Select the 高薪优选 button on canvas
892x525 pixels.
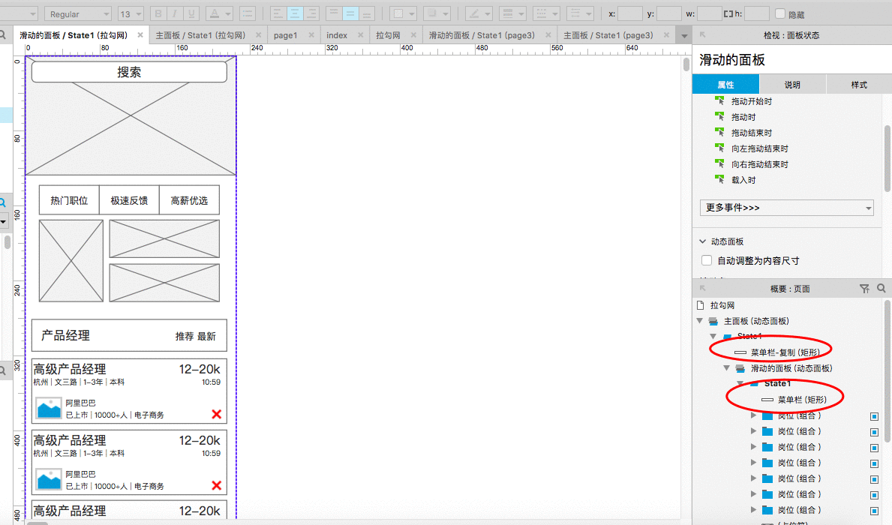tap(190, 200)
